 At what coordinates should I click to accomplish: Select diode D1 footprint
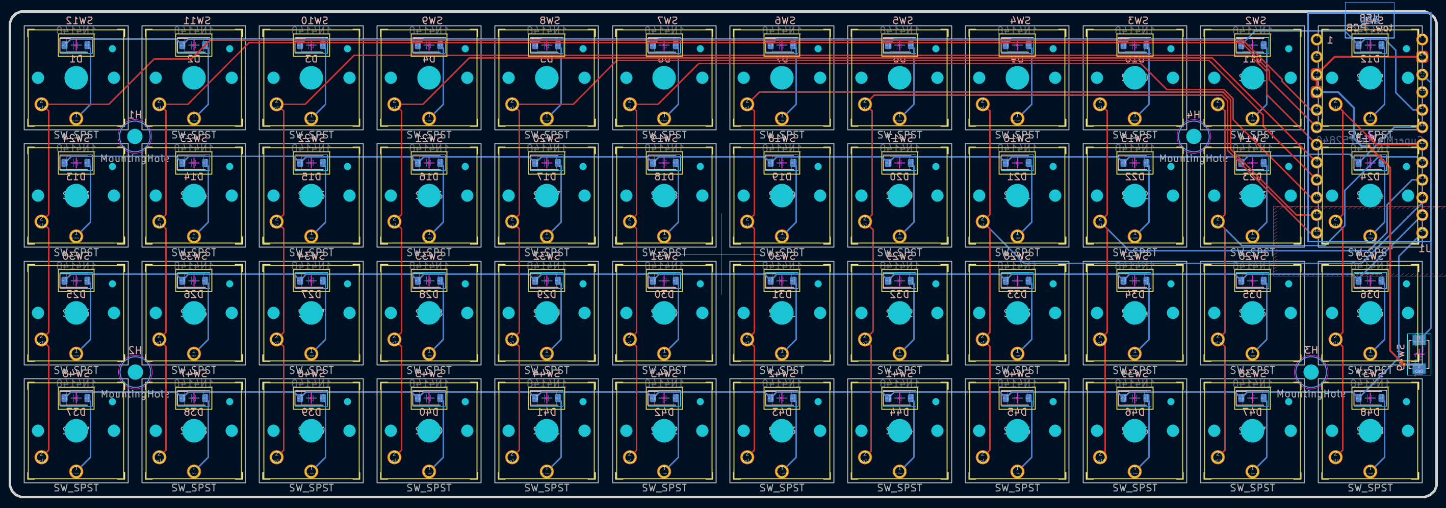[76, 45]
